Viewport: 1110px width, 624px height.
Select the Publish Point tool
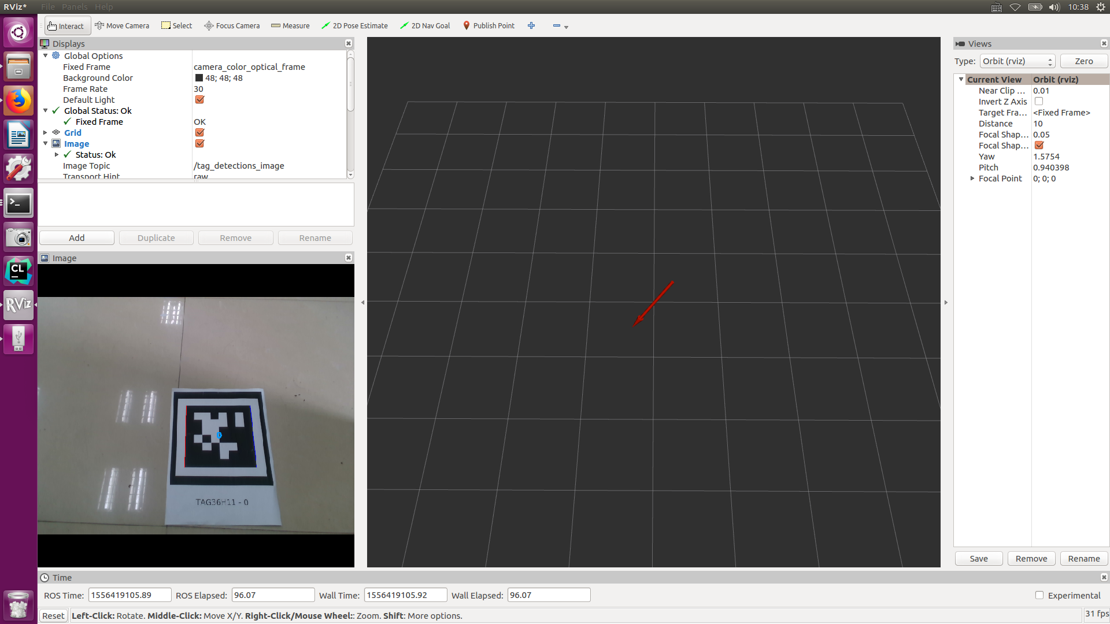pos(489,25)
